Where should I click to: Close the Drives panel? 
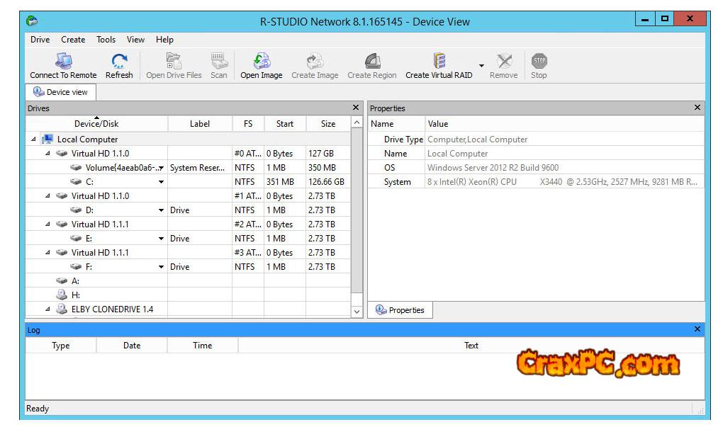tap(356, 108)
